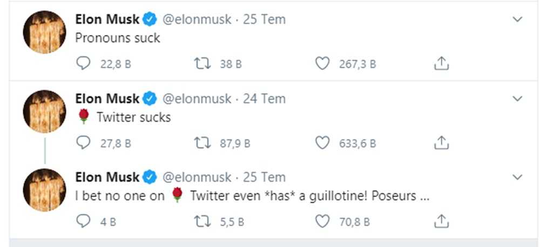Expand the "Twitter sucks" tweet options chevron
540x247 pixels.
click(517, 99)
